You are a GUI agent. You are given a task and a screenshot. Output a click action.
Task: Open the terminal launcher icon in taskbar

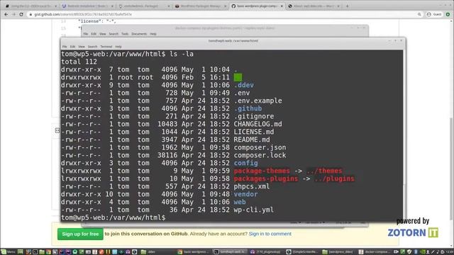(35, 252)
